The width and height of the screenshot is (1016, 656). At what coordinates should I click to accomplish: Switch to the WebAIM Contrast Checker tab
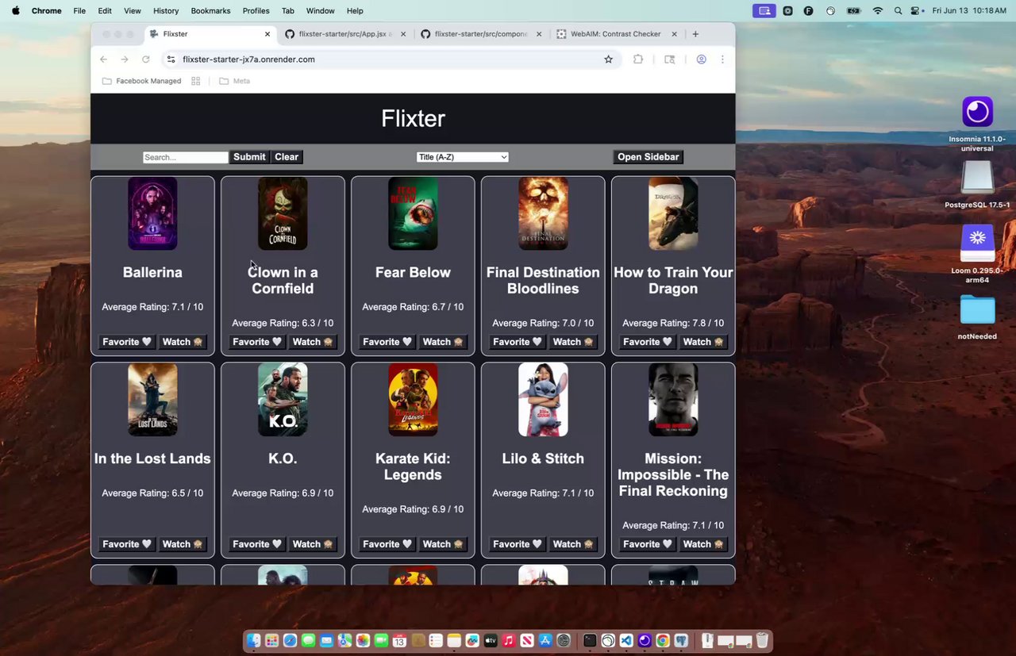617,34
